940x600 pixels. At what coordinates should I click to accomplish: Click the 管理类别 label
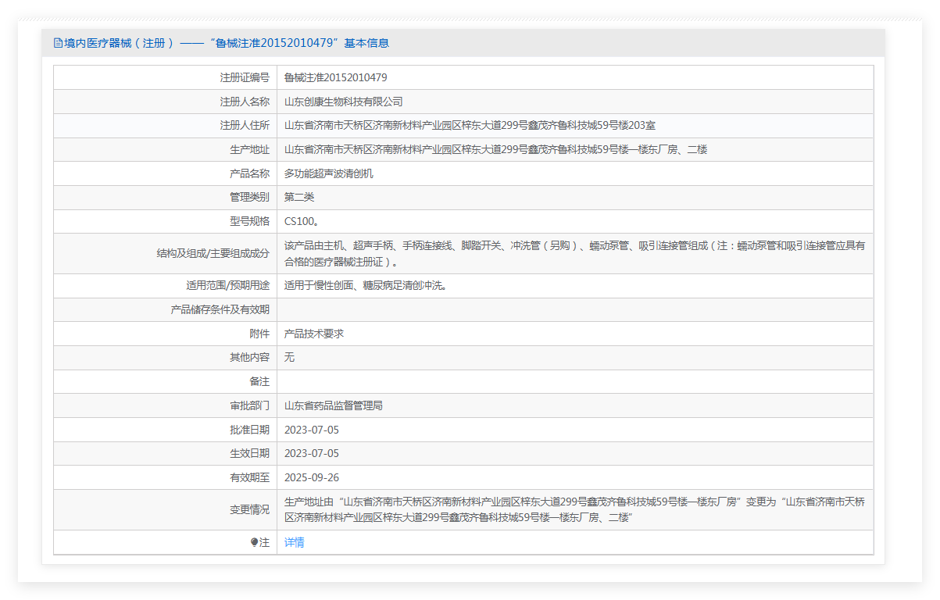point(249,198)
